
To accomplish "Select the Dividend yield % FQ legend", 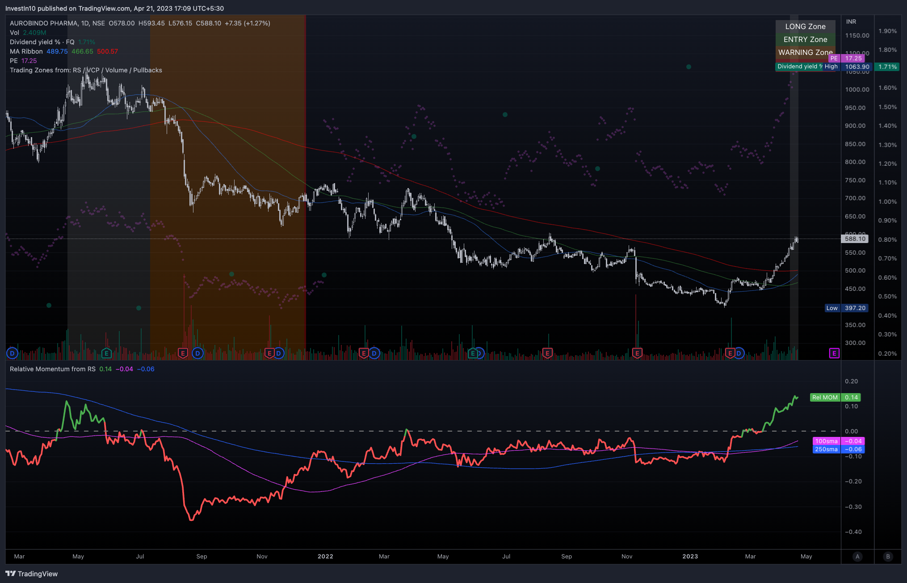I will 52,42.
